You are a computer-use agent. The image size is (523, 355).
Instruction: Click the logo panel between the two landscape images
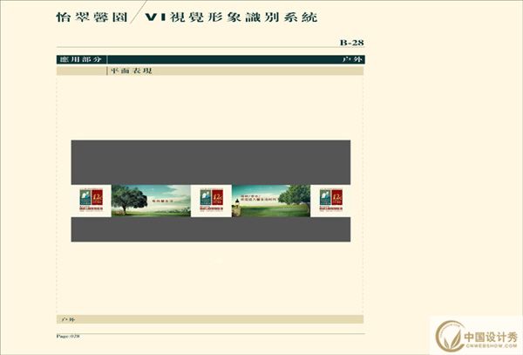pyautogui.click(x=211, y=201)
